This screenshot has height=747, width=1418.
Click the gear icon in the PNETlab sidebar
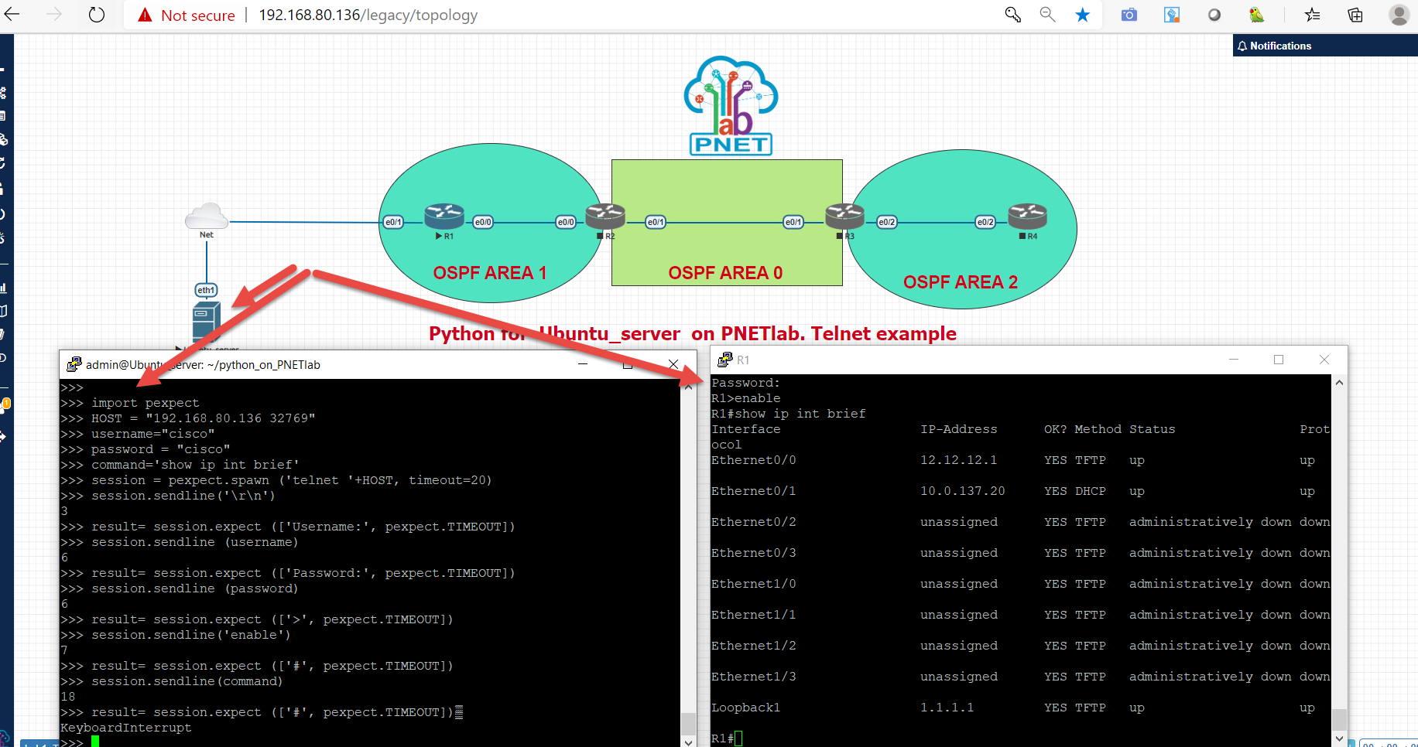(x=6, y=93)
